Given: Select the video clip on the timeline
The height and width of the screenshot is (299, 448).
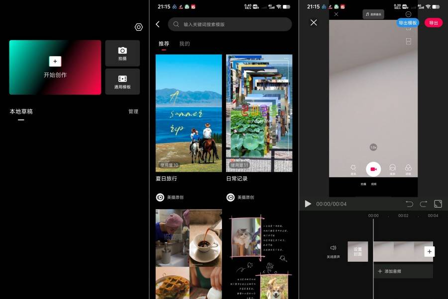Looking at the screenshot, I should [x=398, y=251].
